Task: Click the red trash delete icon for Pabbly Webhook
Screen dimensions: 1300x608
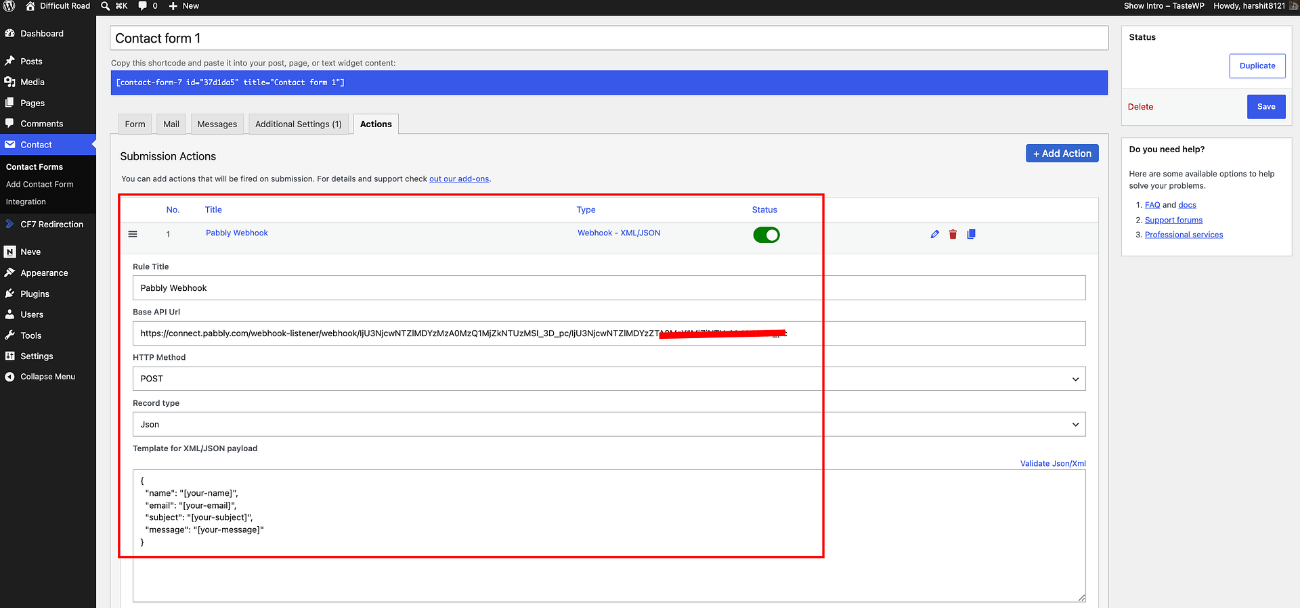Action: [x=953, y=234]
